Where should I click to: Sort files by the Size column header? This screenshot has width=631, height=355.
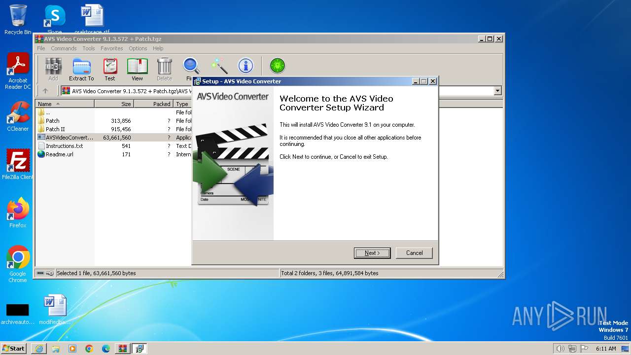114,104
